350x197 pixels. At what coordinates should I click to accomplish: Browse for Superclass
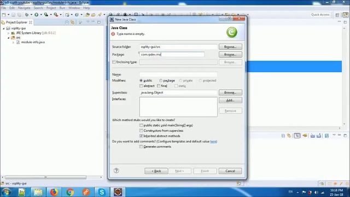tap(230, 92)
